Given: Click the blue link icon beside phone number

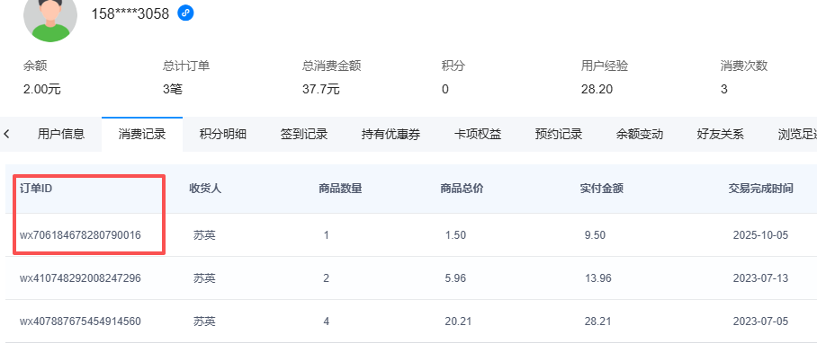Looking at the screenshot, I should tap(185, 13).
